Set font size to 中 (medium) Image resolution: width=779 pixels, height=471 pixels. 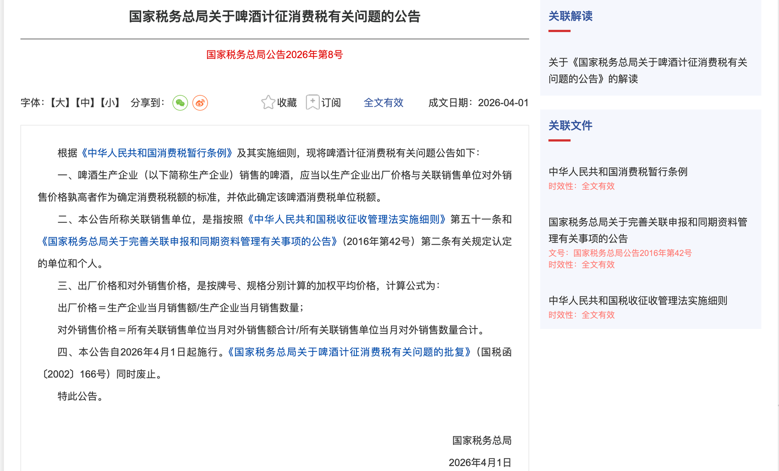pos(85,103)
